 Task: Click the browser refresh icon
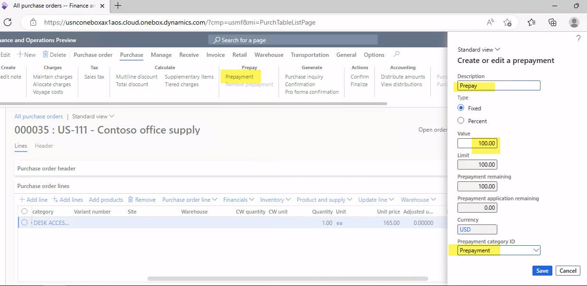[x=8, y=22]
